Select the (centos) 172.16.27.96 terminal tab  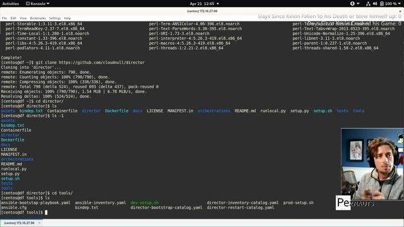pyautogui.click(x=20, y=223)
